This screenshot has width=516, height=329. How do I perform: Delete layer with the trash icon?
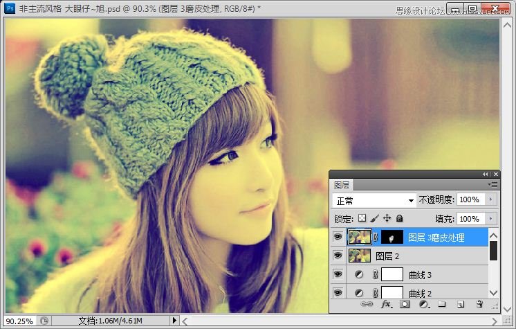pyautogui.click(x=479, y=304)
